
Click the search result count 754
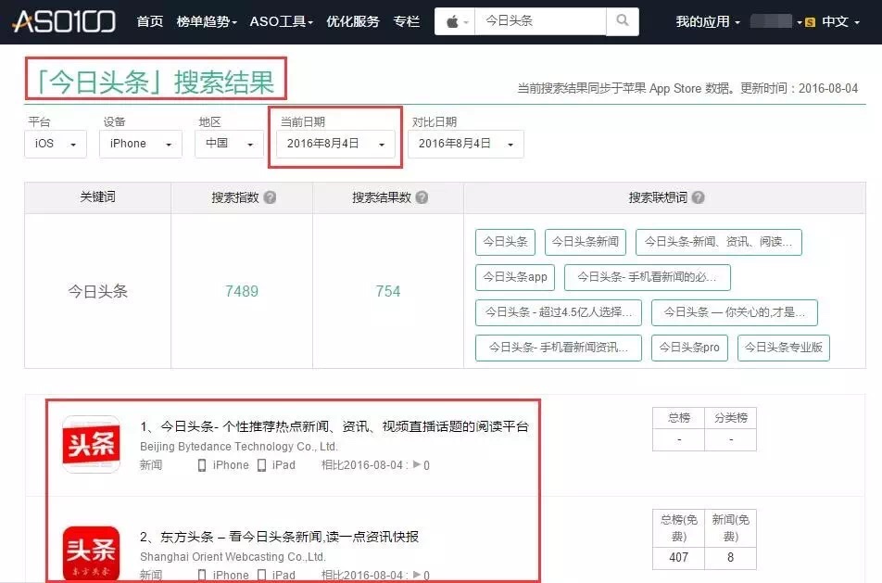[x=388, y=291]
